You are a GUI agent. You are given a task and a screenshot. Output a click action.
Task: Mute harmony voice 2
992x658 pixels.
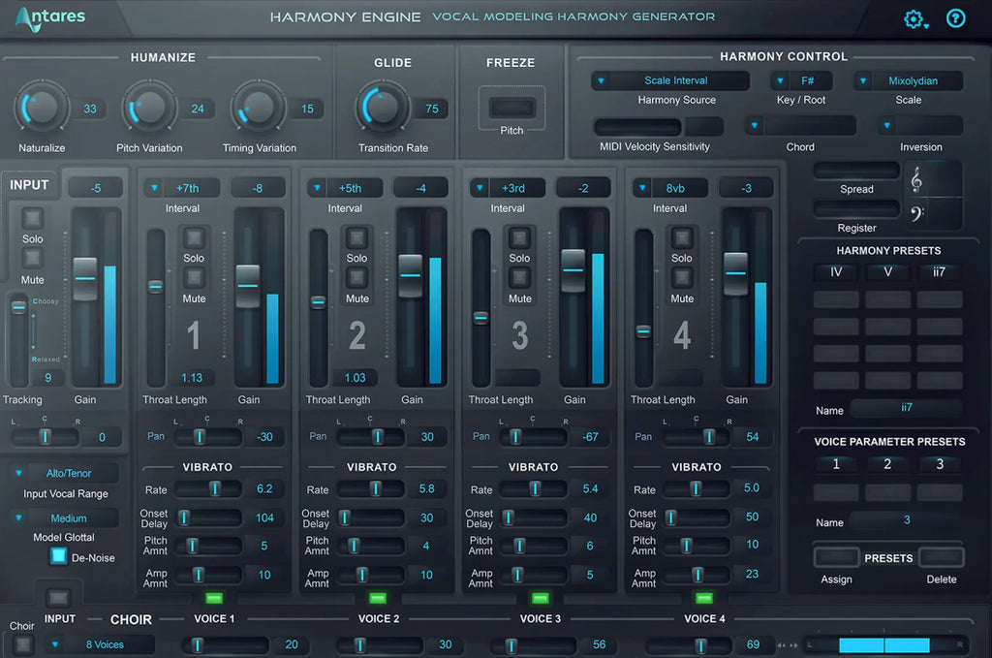point(357,278)
